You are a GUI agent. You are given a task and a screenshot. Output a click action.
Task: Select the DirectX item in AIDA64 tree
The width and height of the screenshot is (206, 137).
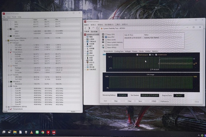pos(92,55)
